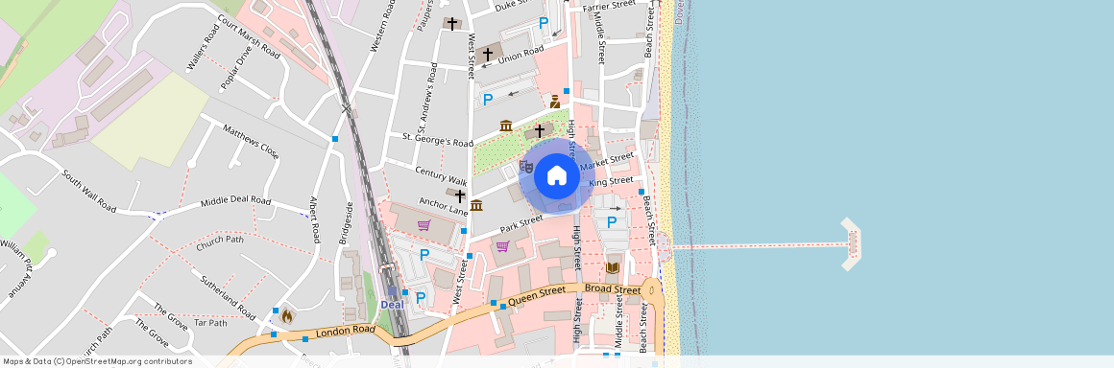
Task: Click the Sutherland Road label
Action: [228, 298]
